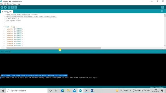Open the volume control in system tray
The image size is (166, 93).
click(145, 91)
